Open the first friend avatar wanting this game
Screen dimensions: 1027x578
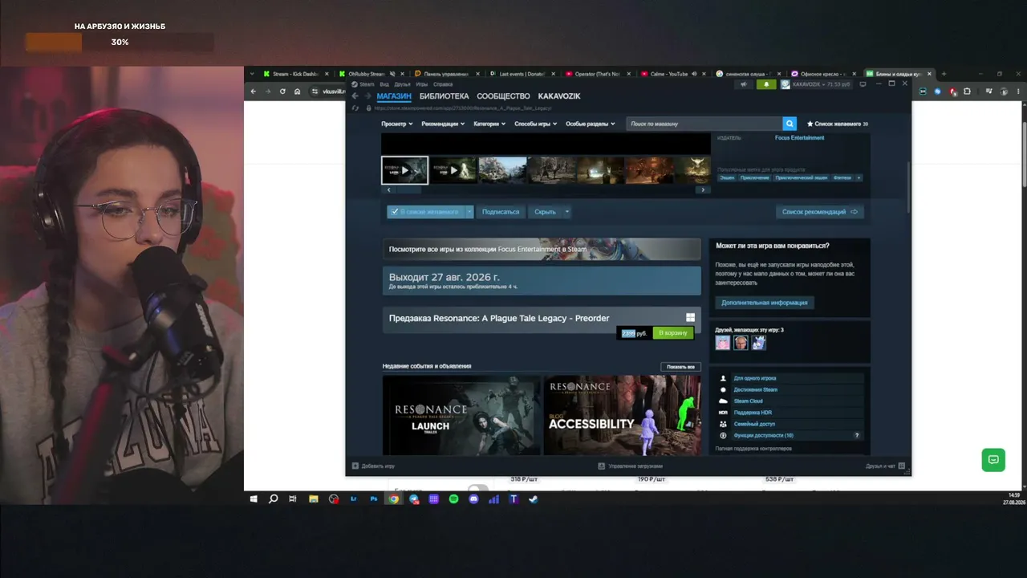pos(723,343)
